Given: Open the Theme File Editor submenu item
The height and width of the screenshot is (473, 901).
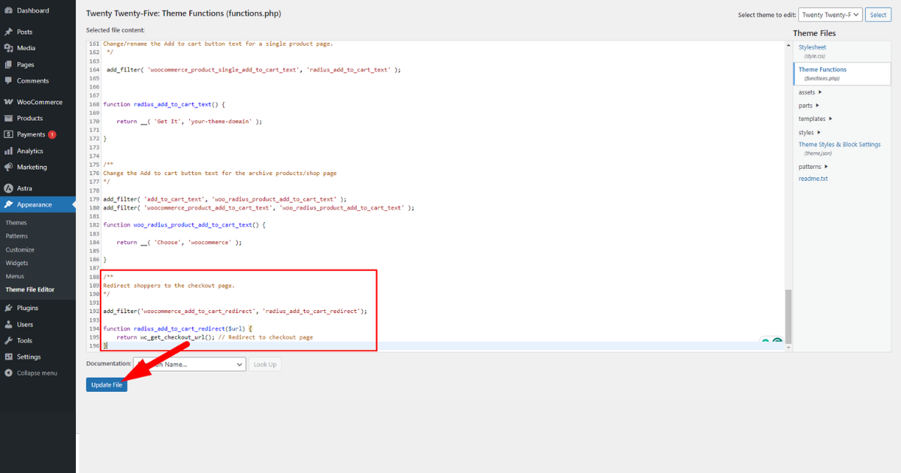Looking at the screenshot, I should tap(30, 290).
